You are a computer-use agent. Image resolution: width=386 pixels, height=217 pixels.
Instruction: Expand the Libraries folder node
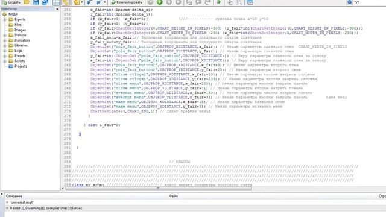click(x=5, y=45)
